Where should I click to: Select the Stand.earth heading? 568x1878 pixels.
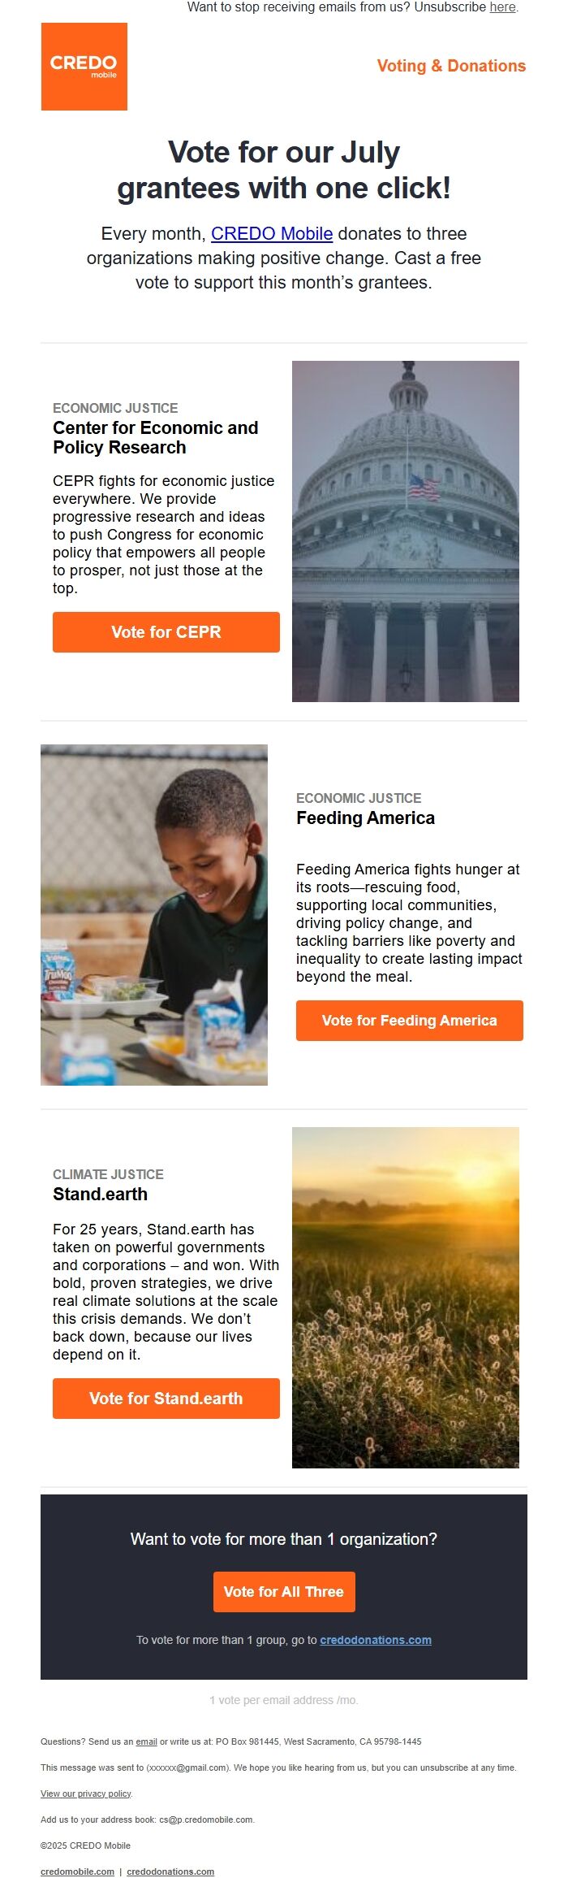[101, 1195]
